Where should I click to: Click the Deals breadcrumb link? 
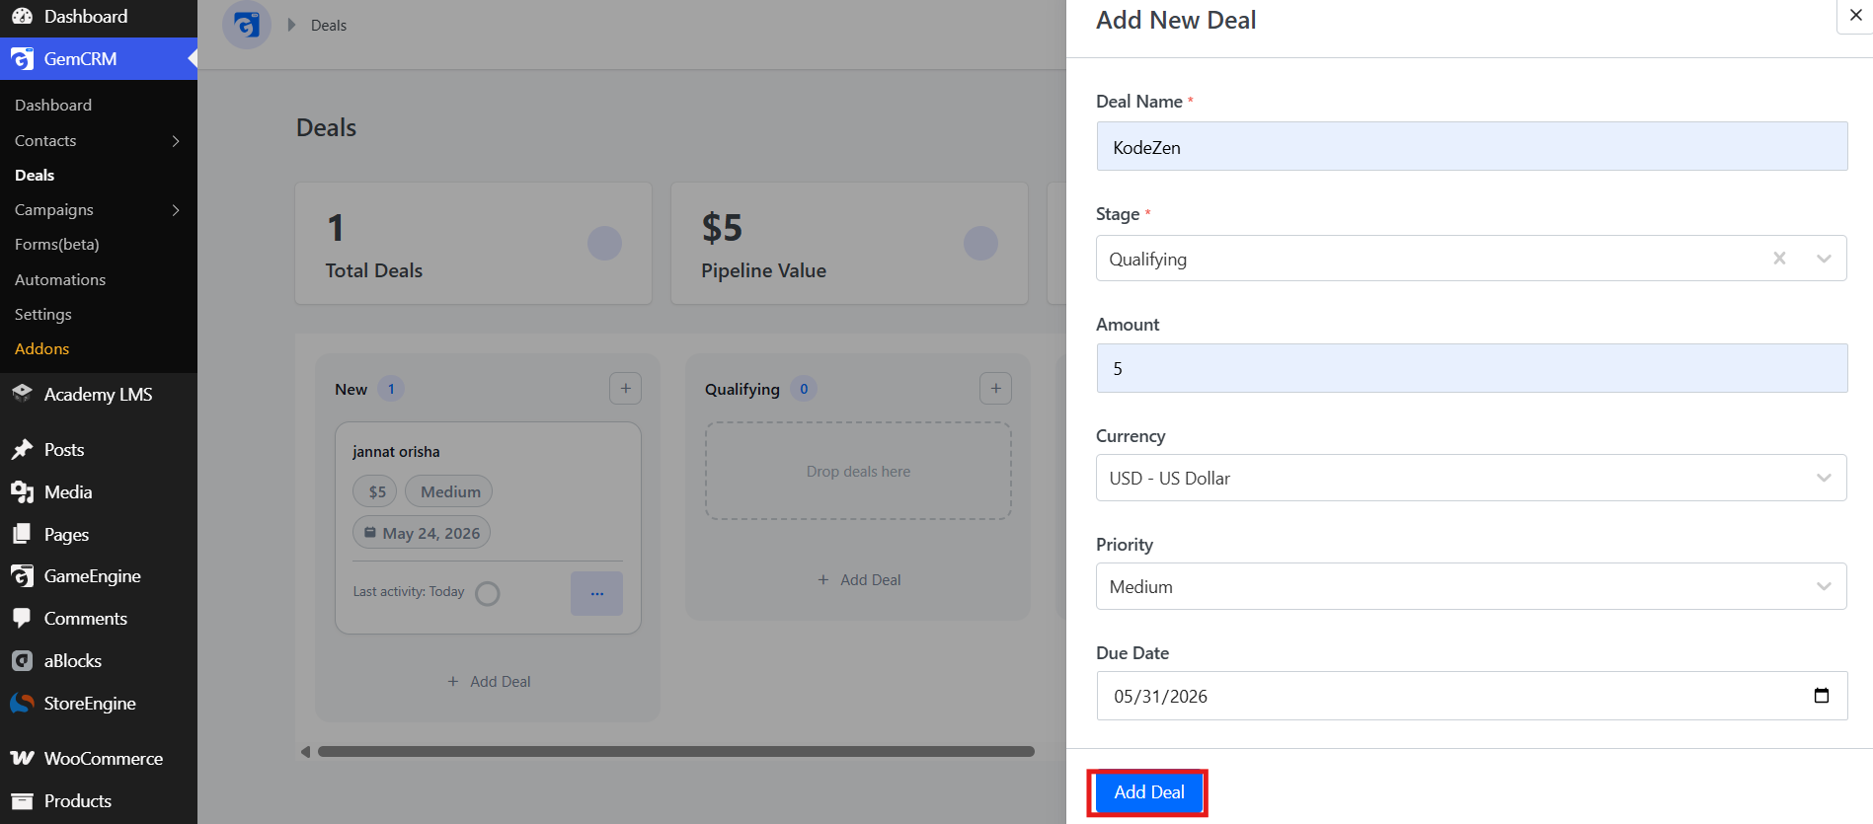329,26
